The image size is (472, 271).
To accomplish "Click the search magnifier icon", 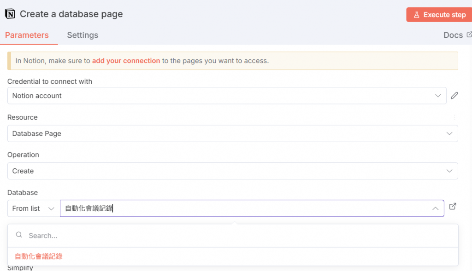I will (19, 235).
